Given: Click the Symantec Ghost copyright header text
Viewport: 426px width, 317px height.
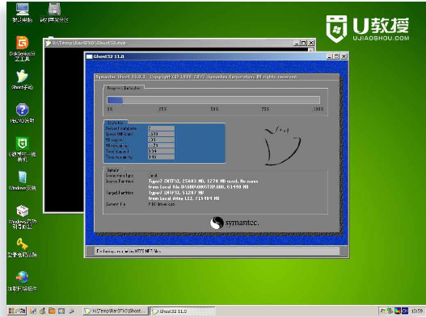Looking at the screenshot, I should (196, 77).
